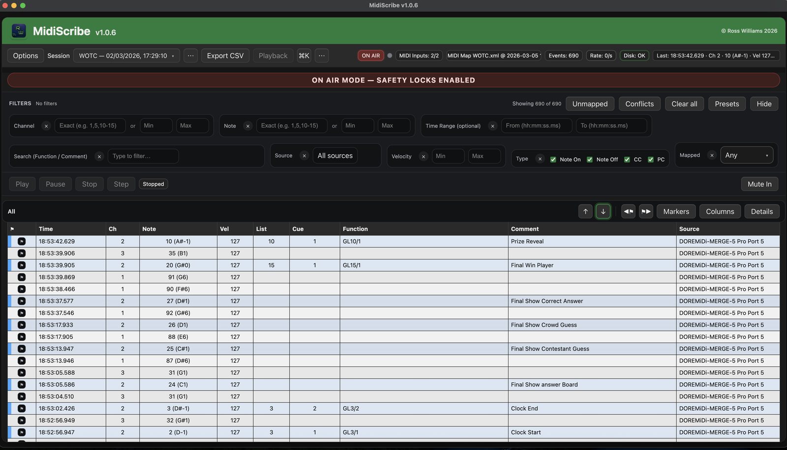This screenshot has height=450, width=787.
Task: Sort events with the up arrow button
Action: click(x=585, y=211)
